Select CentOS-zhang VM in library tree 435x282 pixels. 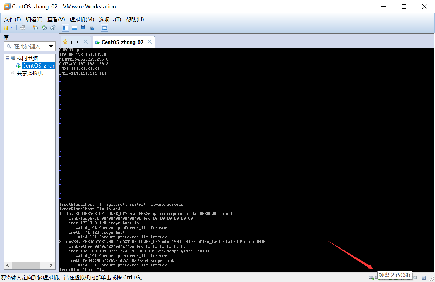coord(38,66)
